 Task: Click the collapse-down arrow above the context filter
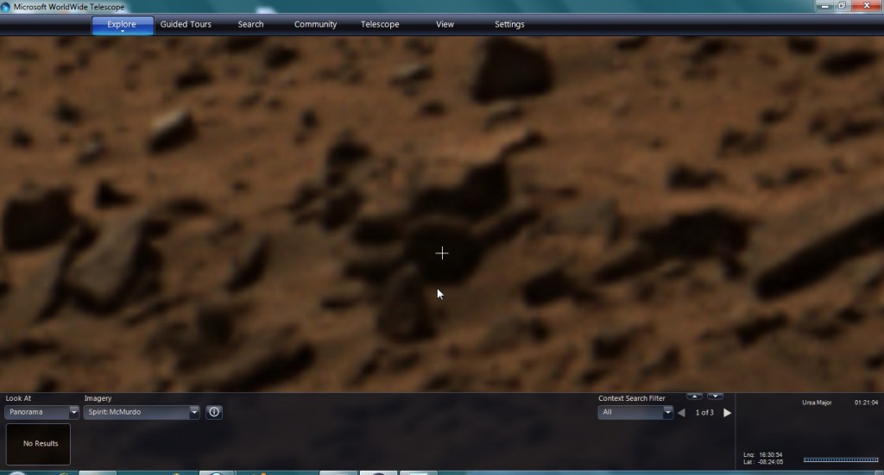coord(715,397)
